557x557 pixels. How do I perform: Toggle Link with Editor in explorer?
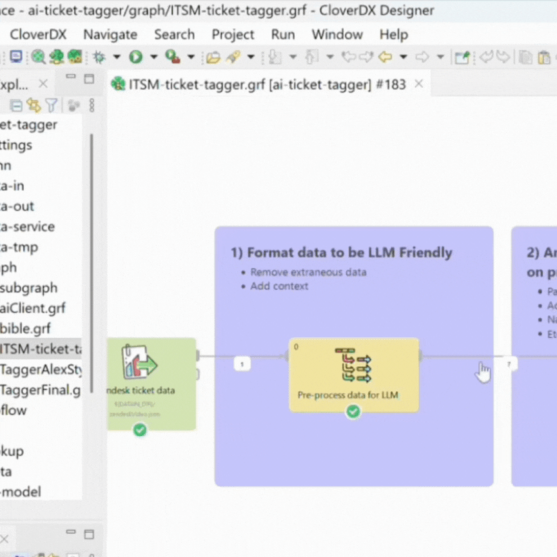(x=34, y=106)
